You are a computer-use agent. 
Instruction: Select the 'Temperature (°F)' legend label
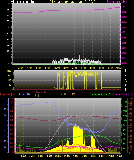[101, 94]
